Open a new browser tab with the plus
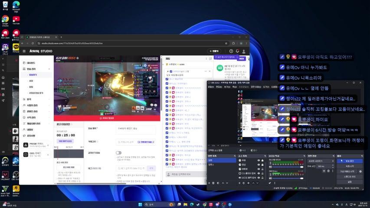This screenshot has height=208, width=370. pos(61,37)
